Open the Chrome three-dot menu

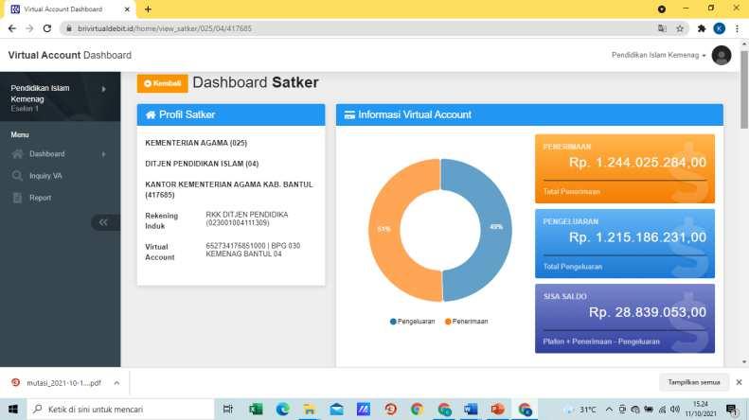737,28
